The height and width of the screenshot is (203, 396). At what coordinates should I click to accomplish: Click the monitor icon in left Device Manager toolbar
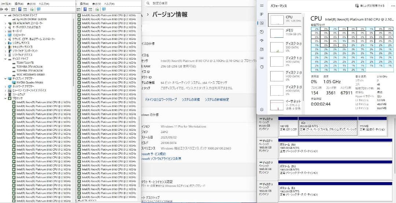click(x=38, y=9)
